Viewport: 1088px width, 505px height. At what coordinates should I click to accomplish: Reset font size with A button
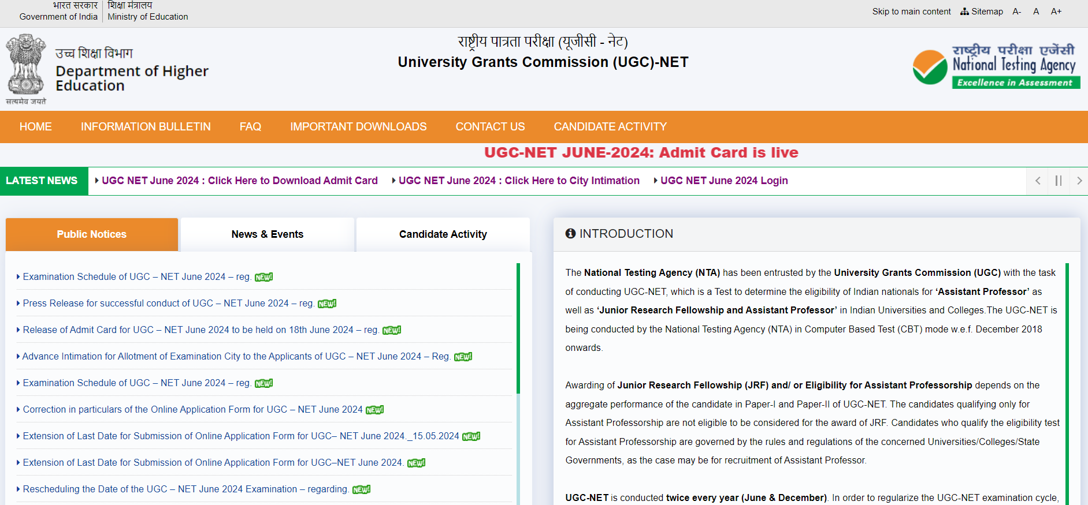(x=1036, y=12)
